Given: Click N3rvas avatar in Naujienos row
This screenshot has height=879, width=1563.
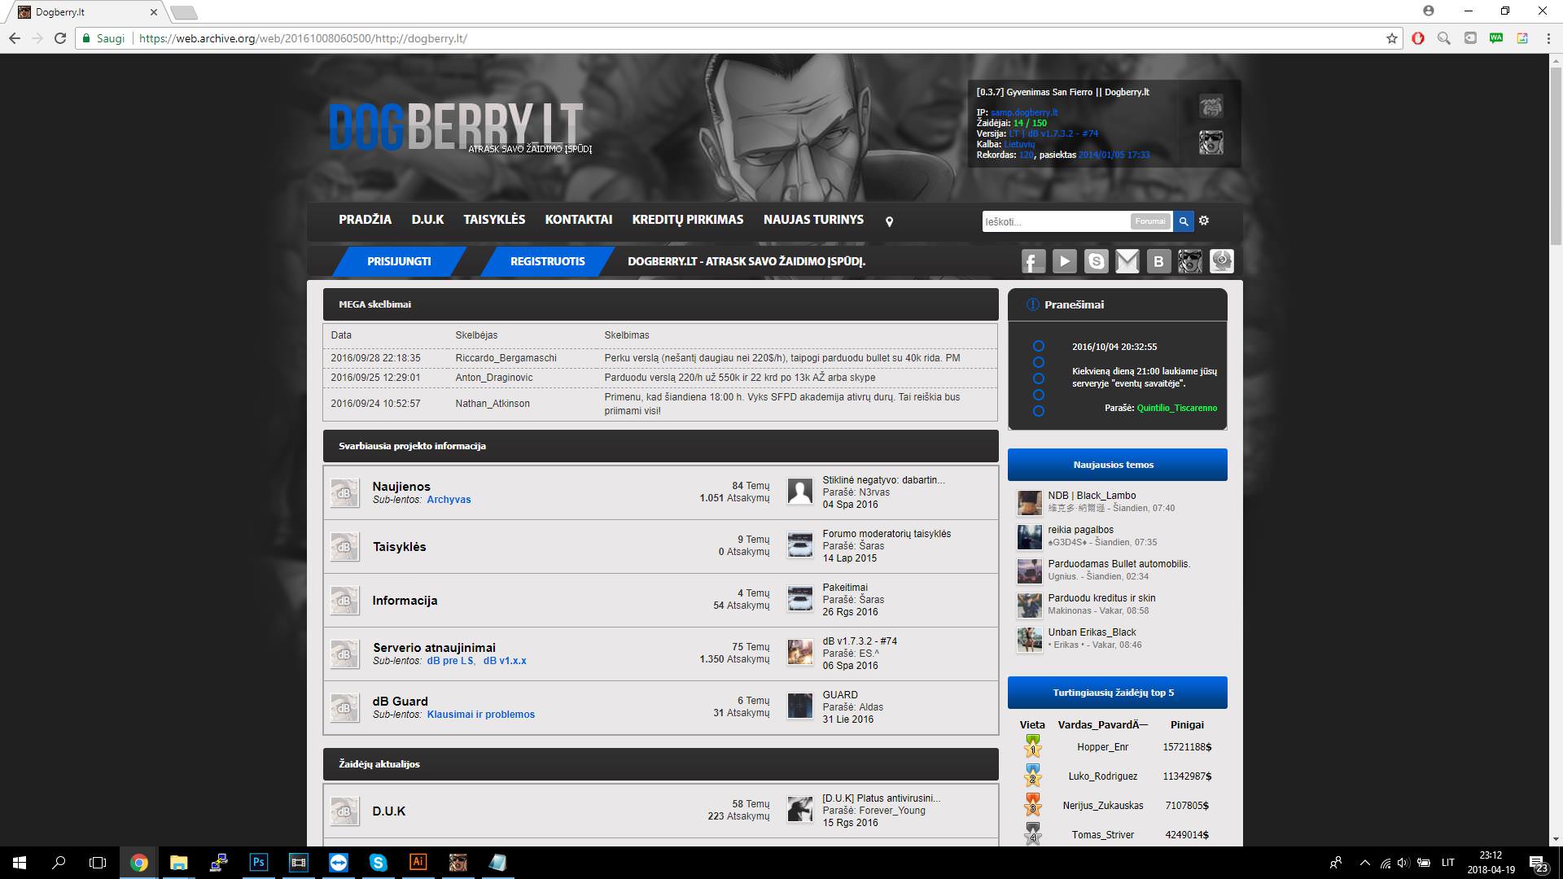Looking at the screenshot, I should click(x=800, y=492).
